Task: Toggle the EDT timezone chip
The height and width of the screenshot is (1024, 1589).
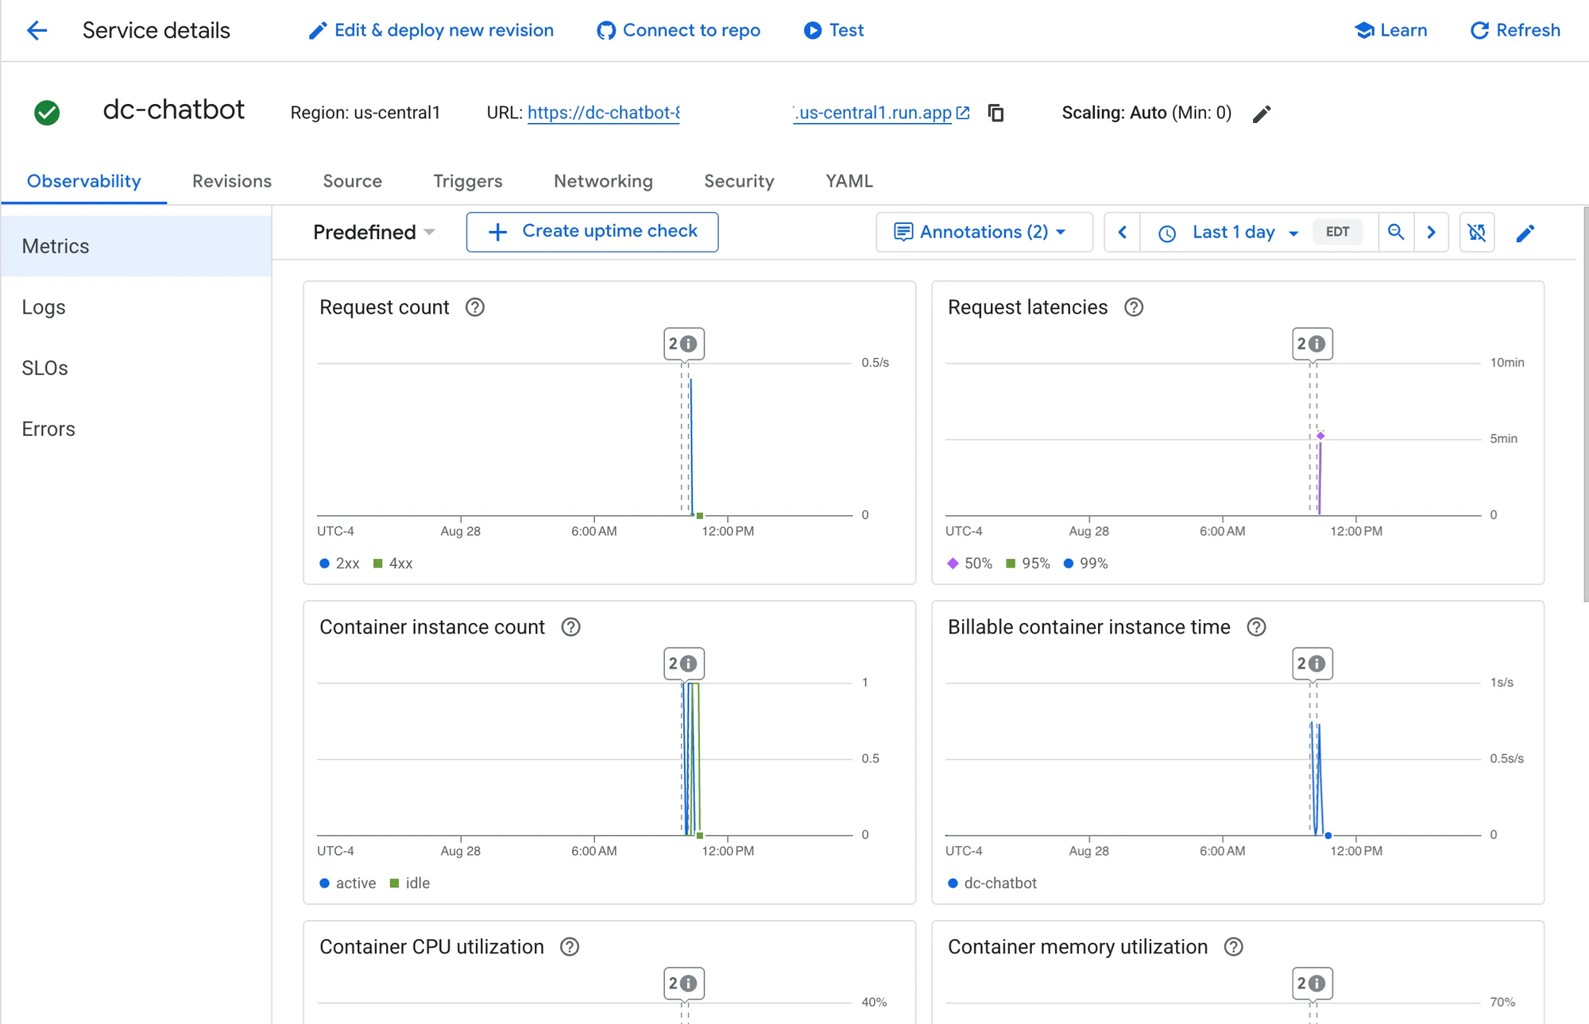Action: pyautogui.click(x=1337, y=232)
